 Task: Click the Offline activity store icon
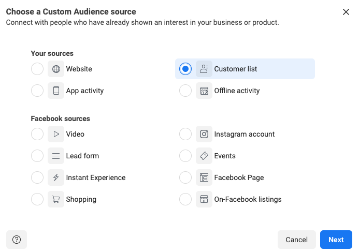tap(204, 91)
